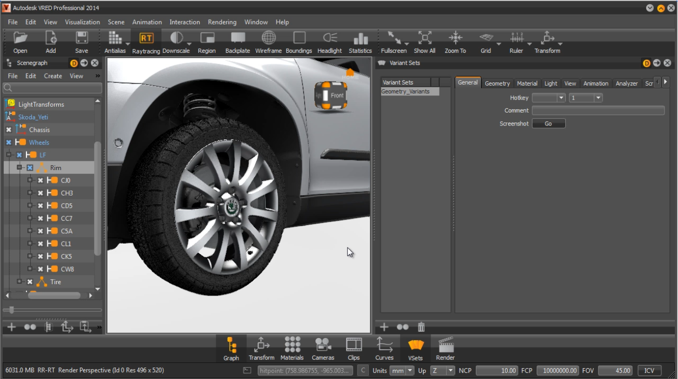Add a new variant set with plus icon
Screen dimensions: 678x379
pos(384,327)
